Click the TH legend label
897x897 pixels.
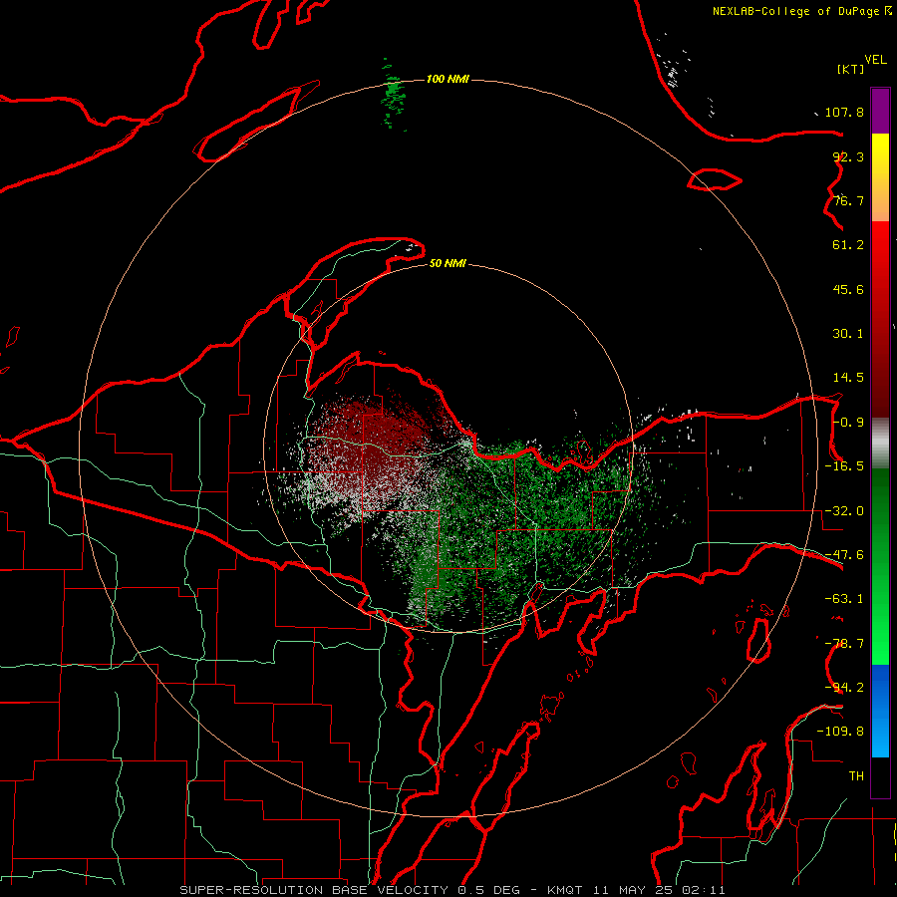(x=856, y=775)
